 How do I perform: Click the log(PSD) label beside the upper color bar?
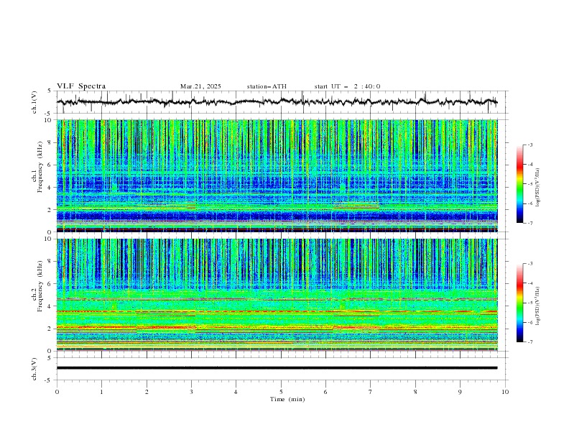(x=537, y=188)
